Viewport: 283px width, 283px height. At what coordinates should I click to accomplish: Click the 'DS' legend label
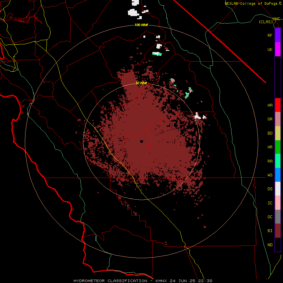[270, 189]
